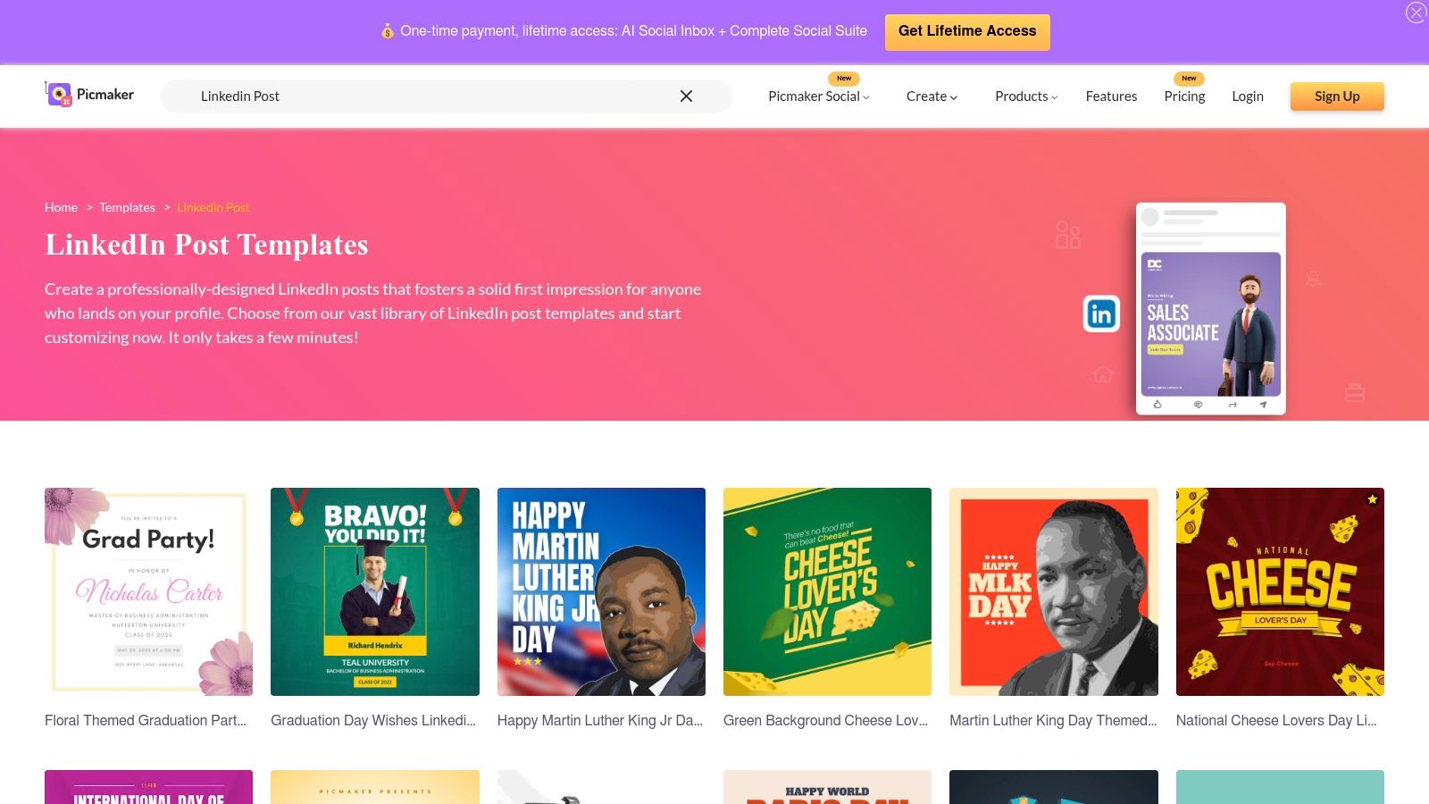
Task: Open the Pricing menu item
Action: coord(1184,96)
